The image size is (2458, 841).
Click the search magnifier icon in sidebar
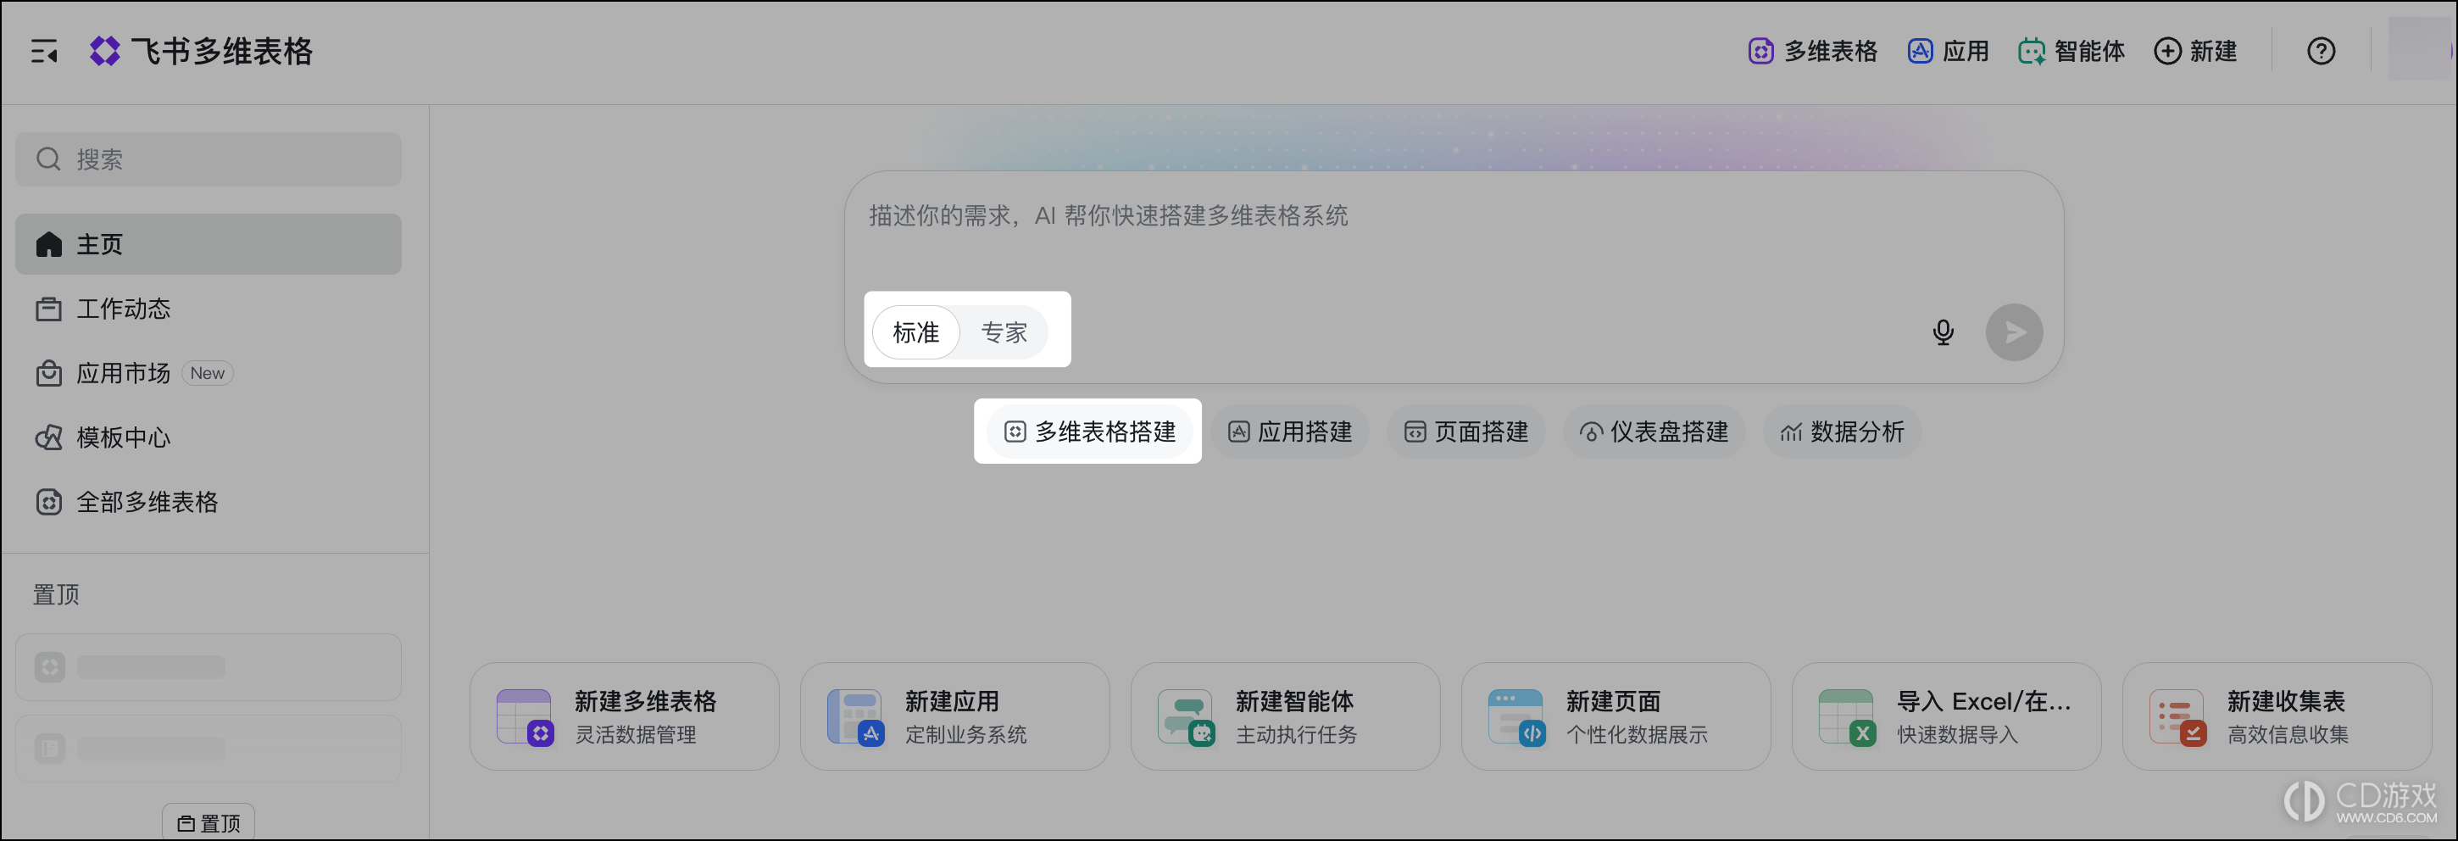[48, 159]
